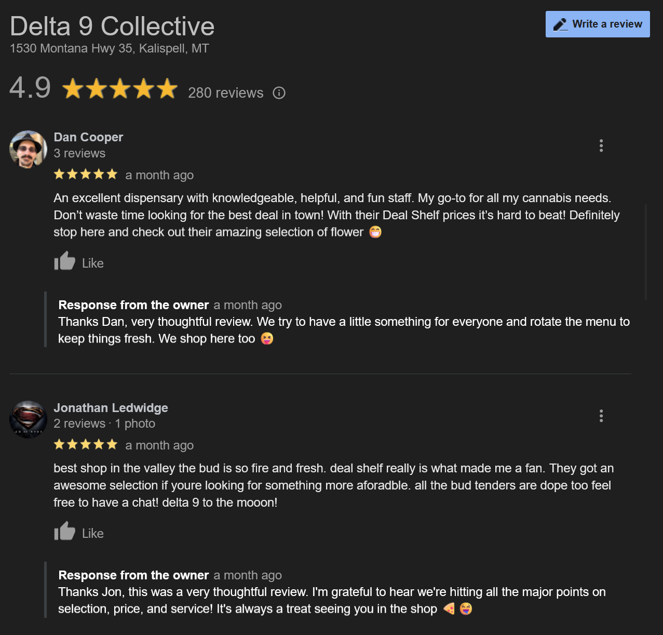The width and height of the screenshot is (663, 635).
Task: Click the 1 photo link under Jonathan Ledwidge
Action: [134, 424]
